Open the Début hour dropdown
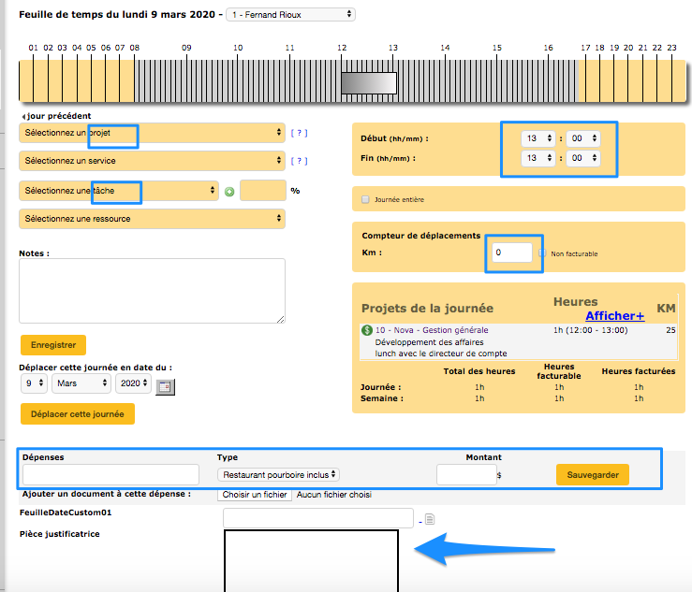Viewport: 692px width, 592px height. coord(537,138)
